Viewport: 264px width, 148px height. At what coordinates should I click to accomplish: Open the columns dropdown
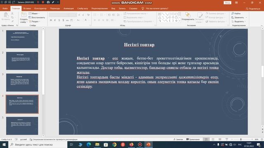pos(113,20)
